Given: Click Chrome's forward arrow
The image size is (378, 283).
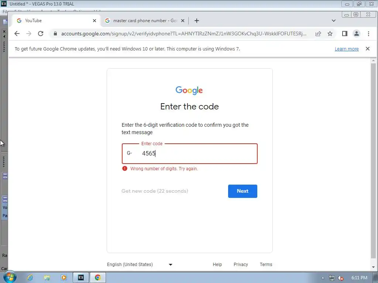Looking at the screenshot, I should [x=29, y=34].
